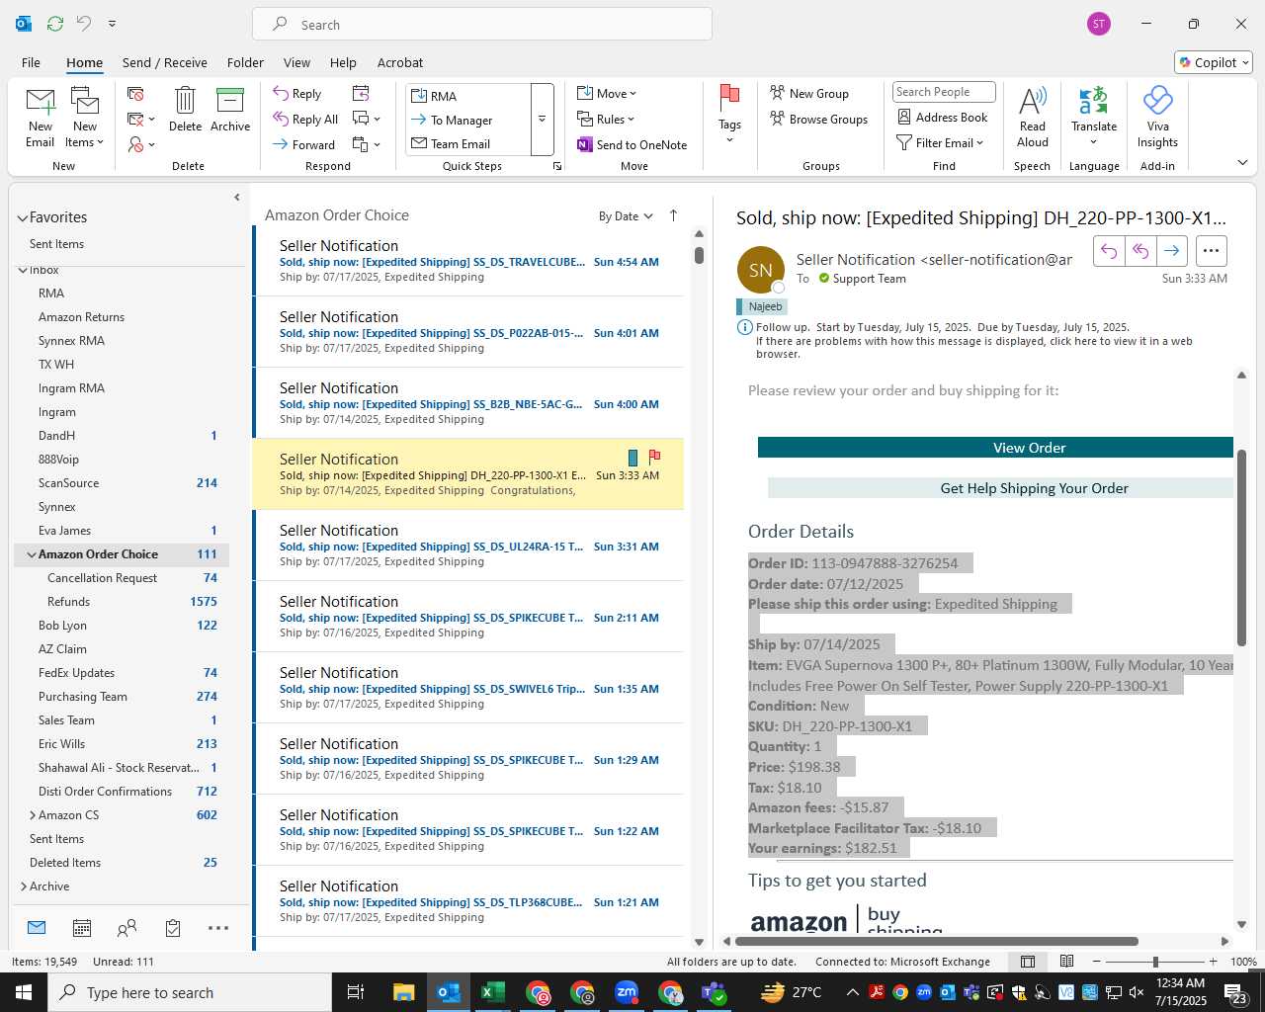This screenshot has height=1012, width=1265.
Task: Switch to the Send / Receive tab
Action: tap(165, 62)
